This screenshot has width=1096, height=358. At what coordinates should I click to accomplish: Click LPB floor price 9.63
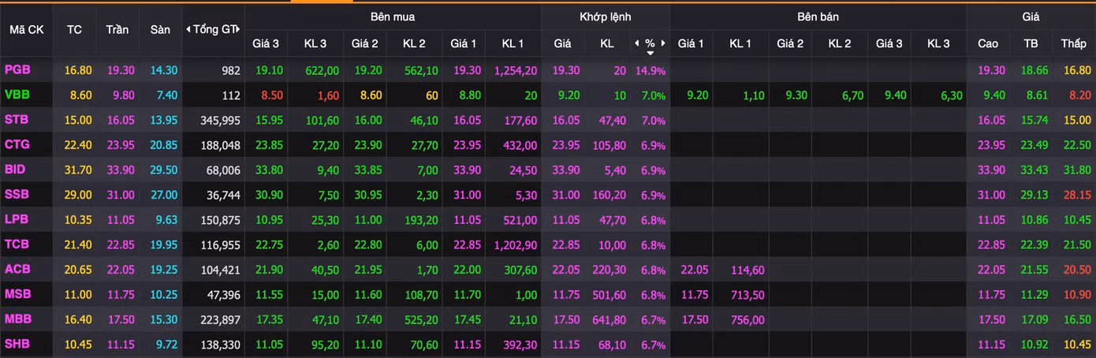click(x=165, y=221)
